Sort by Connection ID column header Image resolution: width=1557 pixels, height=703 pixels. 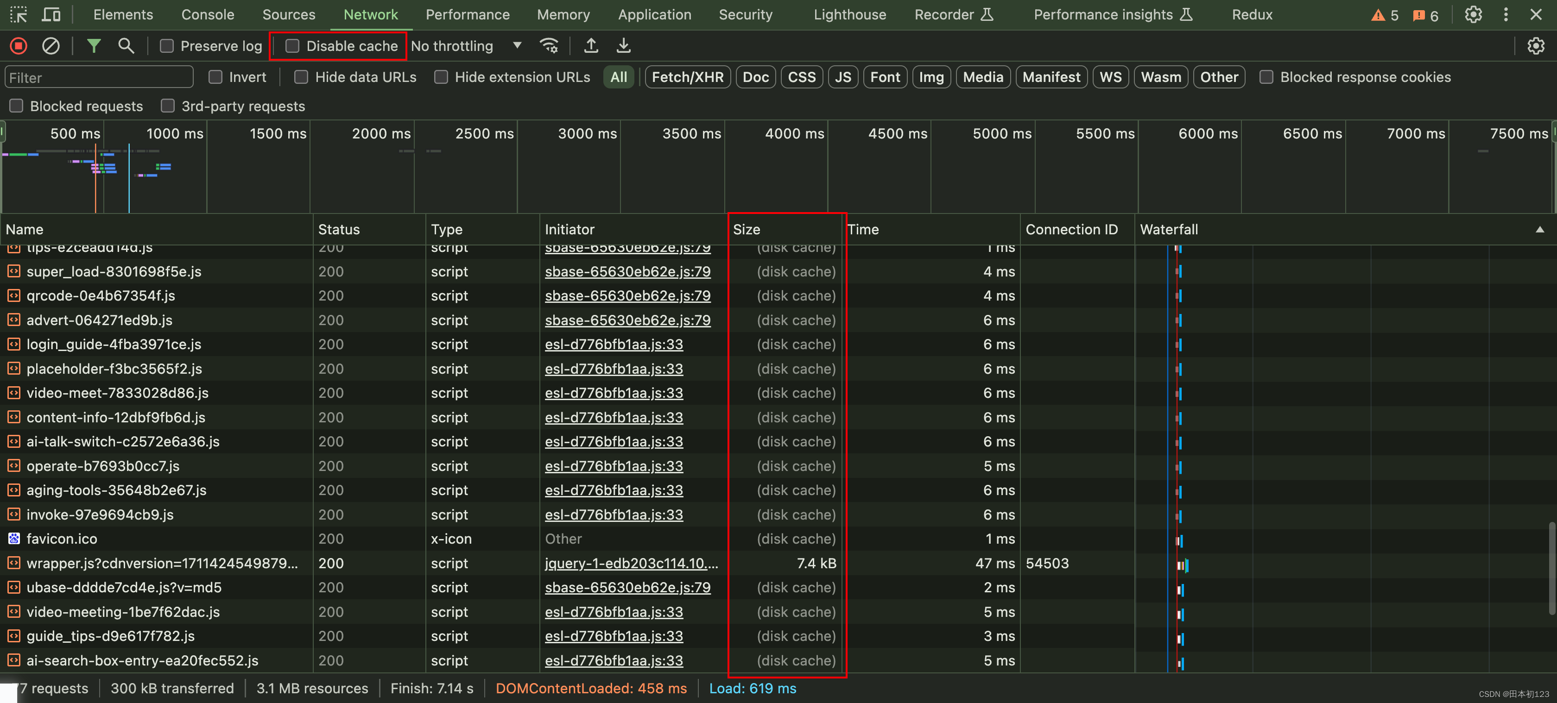1078,230
